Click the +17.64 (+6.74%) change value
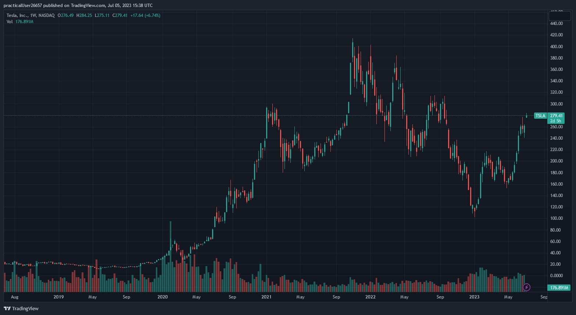 point(145,15)
